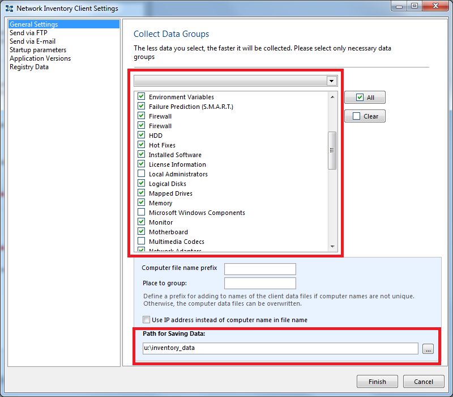Select the Registry Data settings page
Viewport: 453px width, 397px height.
pos(28,66)
